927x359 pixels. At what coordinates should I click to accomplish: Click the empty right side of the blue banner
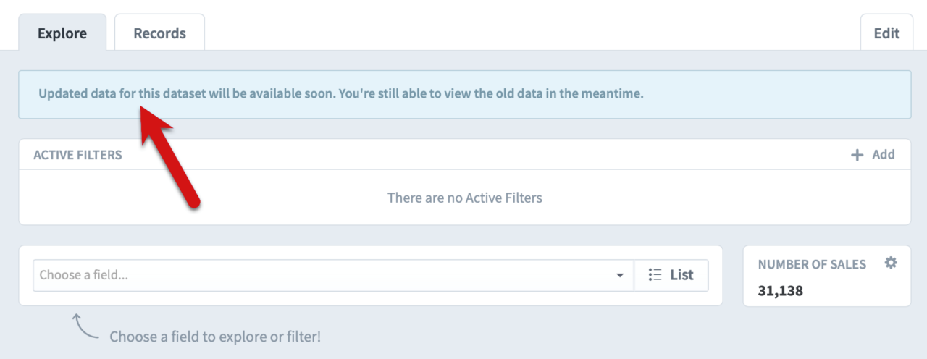(775, 94)
